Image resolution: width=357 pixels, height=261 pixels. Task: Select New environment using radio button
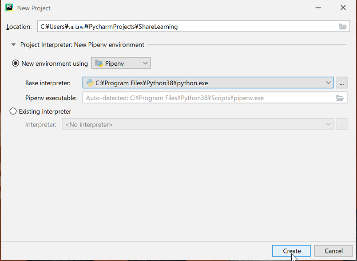pyautogui.click(x=16, y=63)
